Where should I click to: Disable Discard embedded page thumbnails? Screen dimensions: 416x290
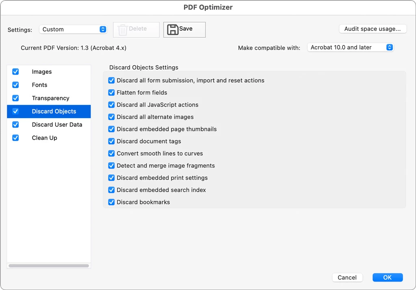(111, 129)
